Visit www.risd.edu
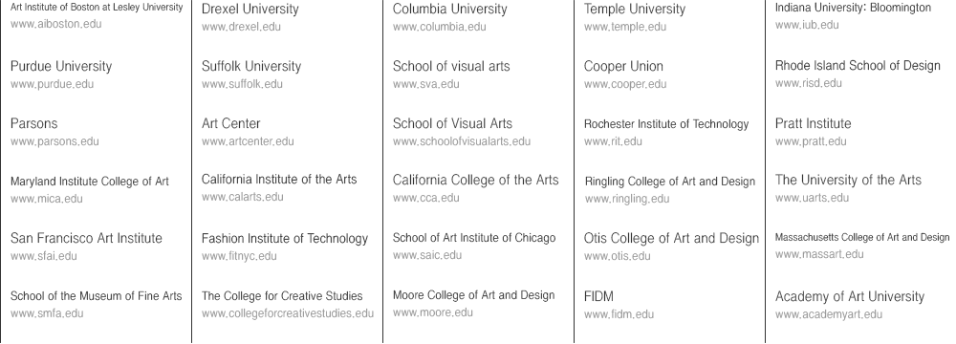This screenshot has width=956, height=344. 809,83
